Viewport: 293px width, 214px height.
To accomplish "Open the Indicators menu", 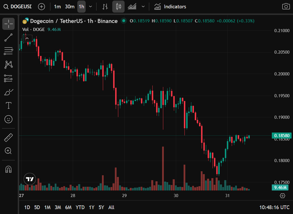I will coord(170,7).
